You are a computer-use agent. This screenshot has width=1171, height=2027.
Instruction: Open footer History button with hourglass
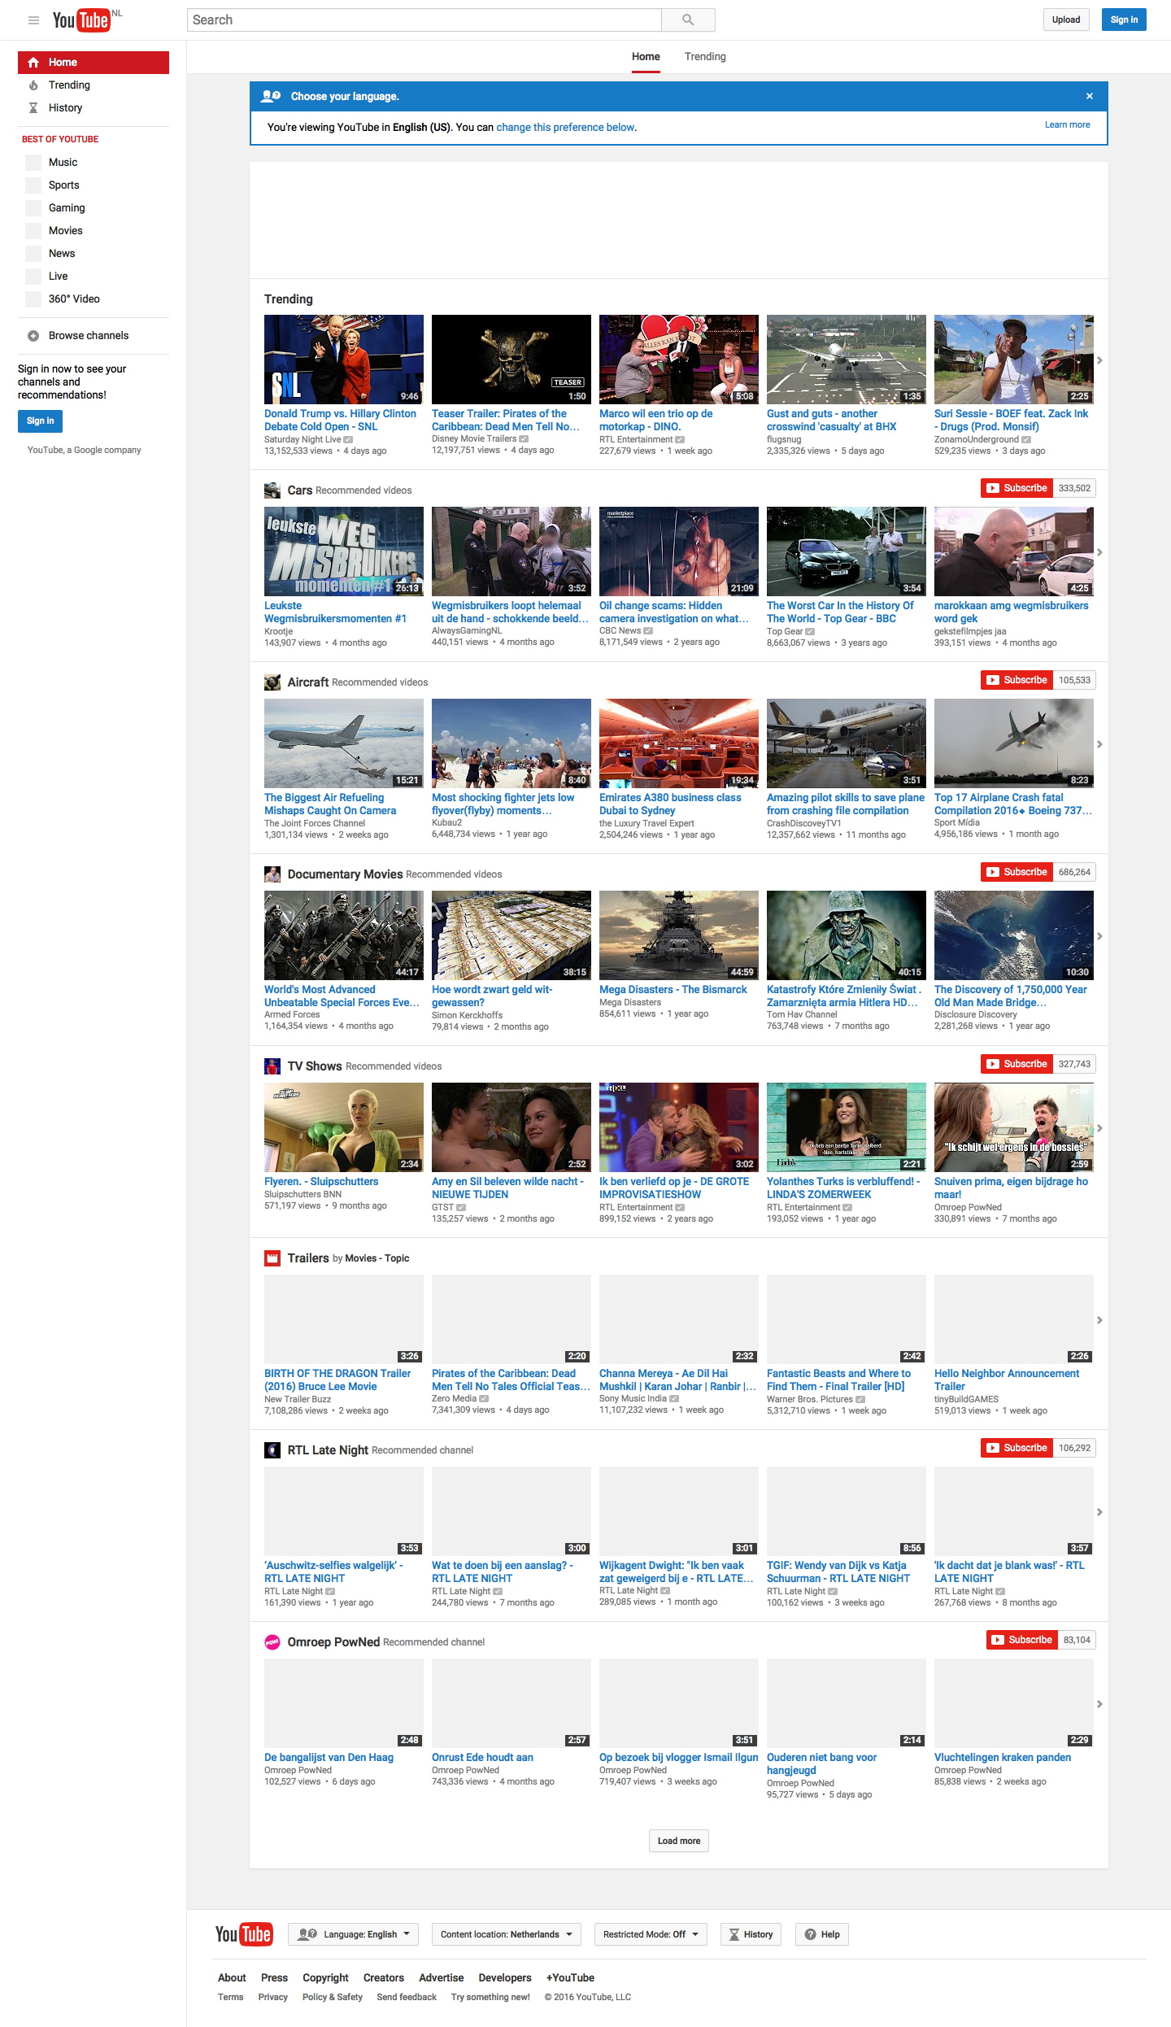(751, 1934)
